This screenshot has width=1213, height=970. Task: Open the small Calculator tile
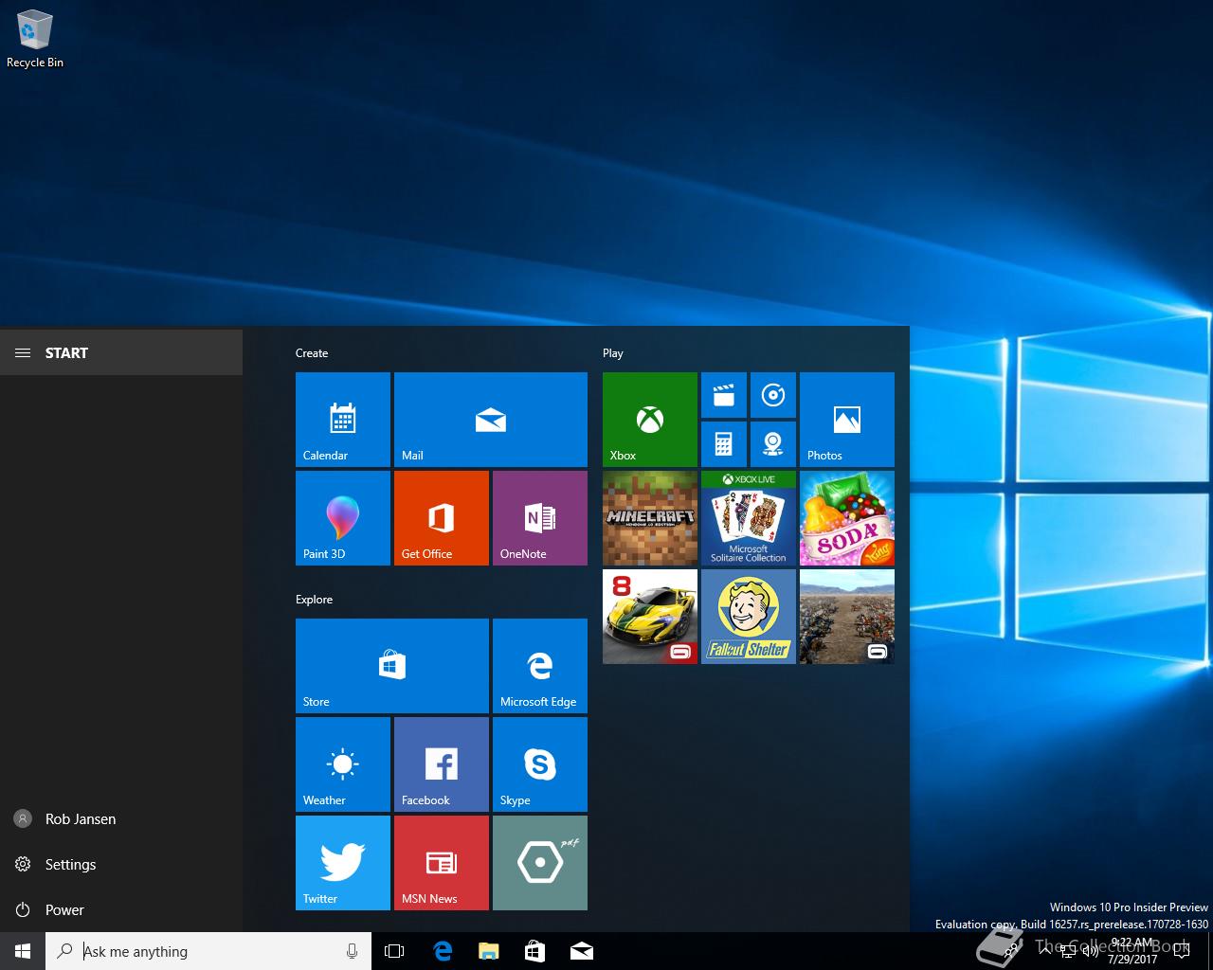pos(724,444)
